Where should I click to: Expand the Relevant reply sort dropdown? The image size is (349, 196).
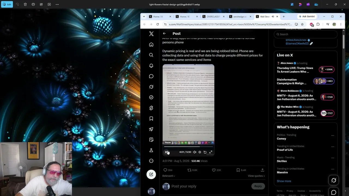pos(169,176)
